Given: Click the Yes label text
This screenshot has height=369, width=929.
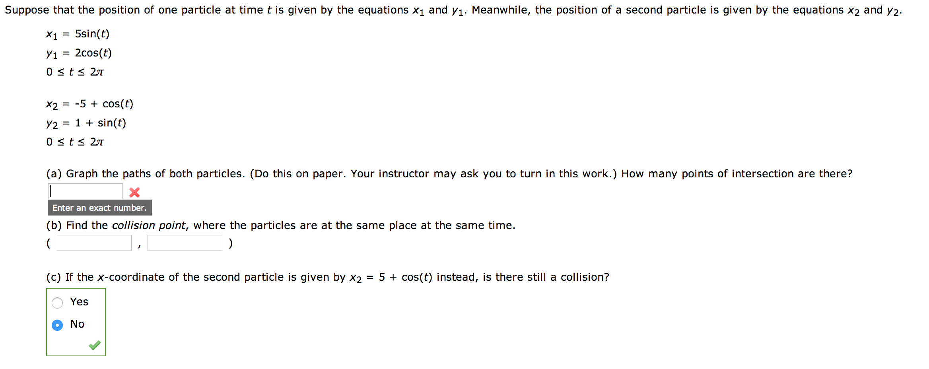Looking at the screenshot, I should pos(78,302).
